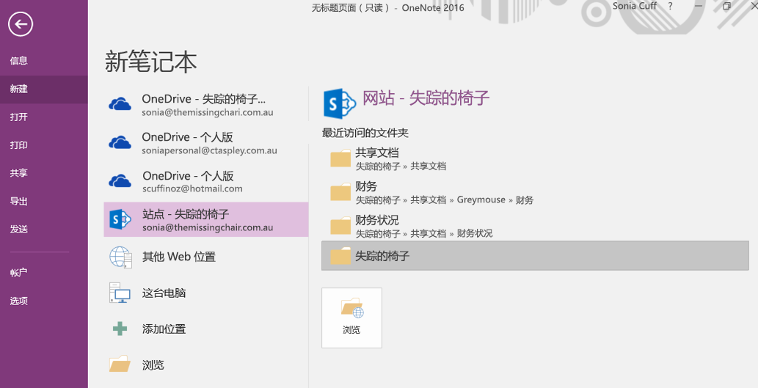
Task: Click the globe icon for 其他 Web 位置
Action: 120,257
